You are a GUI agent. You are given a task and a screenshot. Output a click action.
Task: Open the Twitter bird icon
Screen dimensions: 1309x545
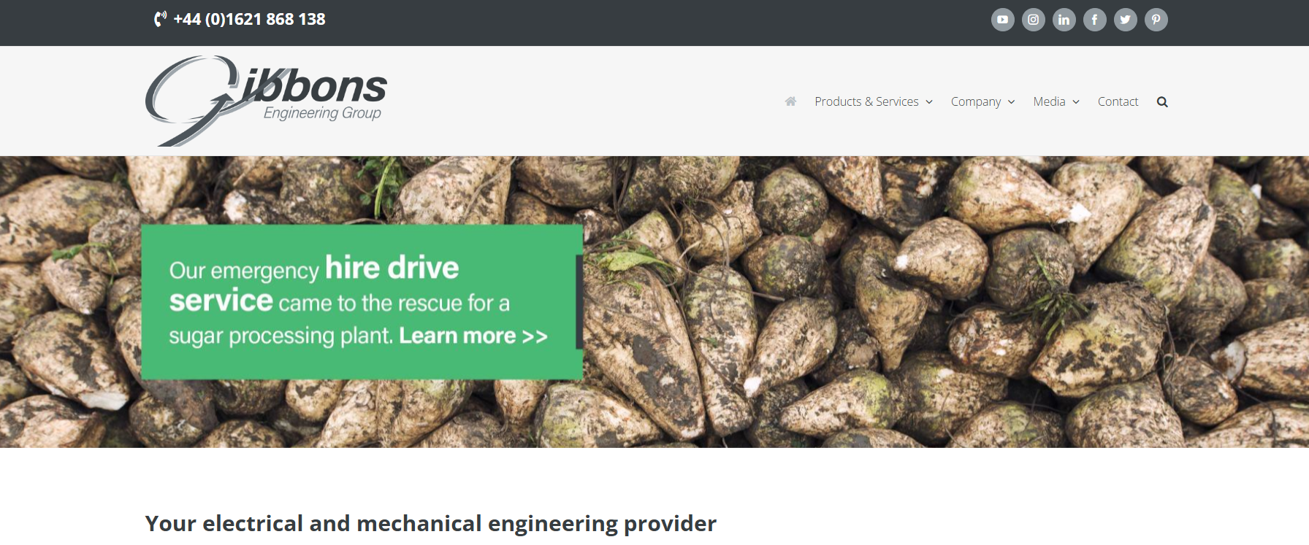point(1125,20)
